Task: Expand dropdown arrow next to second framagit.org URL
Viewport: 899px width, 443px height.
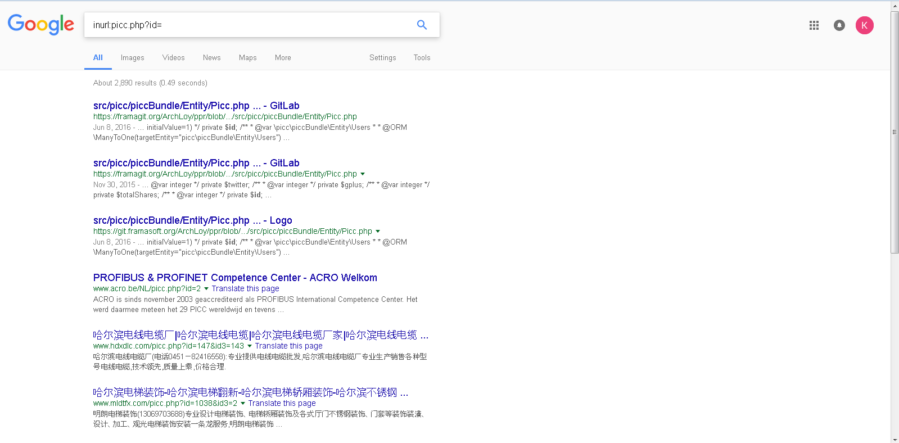Action: click(x=363, y=174)
